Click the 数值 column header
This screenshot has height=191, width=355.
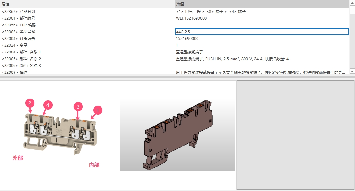click(x=262, y=4)
